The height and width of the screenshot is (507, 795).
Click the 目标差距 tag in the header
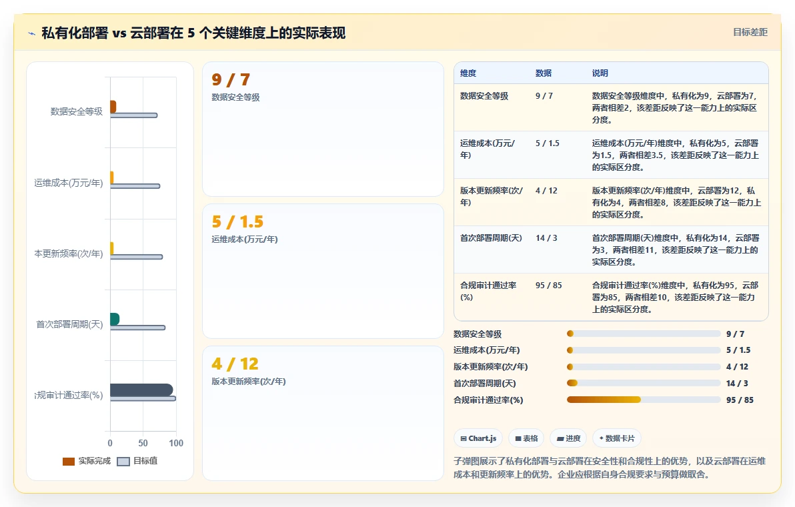pos(750,33)
